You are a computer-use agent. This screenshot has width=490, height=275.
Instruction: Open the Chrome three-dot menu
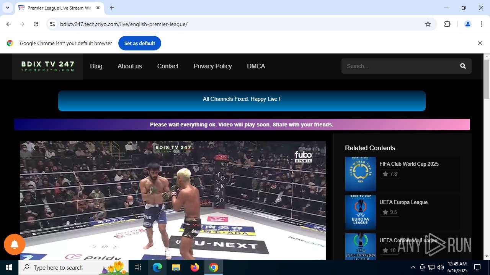482,24
